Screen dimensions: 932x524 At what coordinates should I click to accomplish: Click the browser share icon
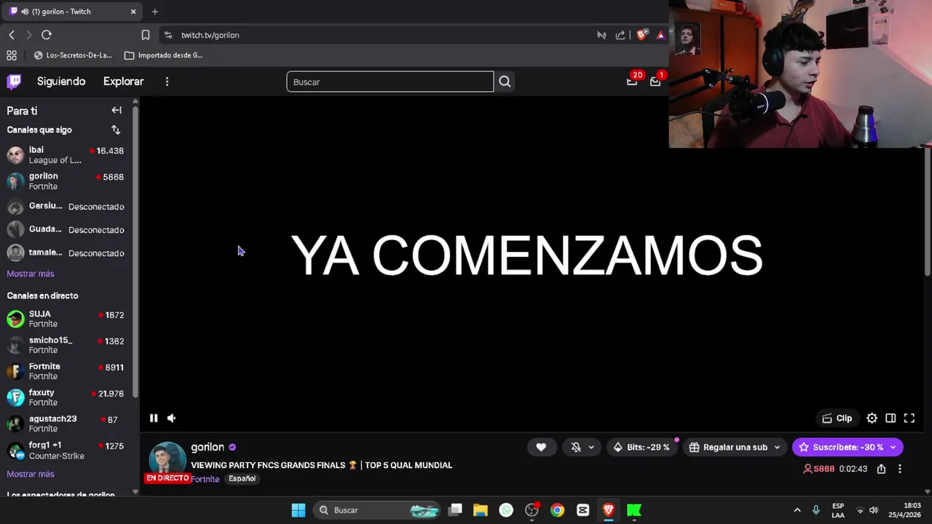(x=620, y=35)
